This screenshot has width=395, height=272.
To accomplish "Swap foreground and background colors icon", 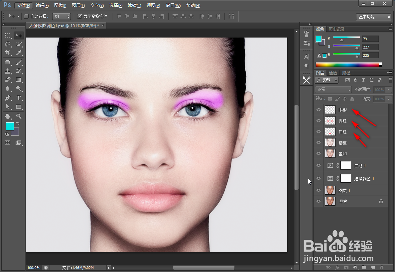I will [18, 123].
